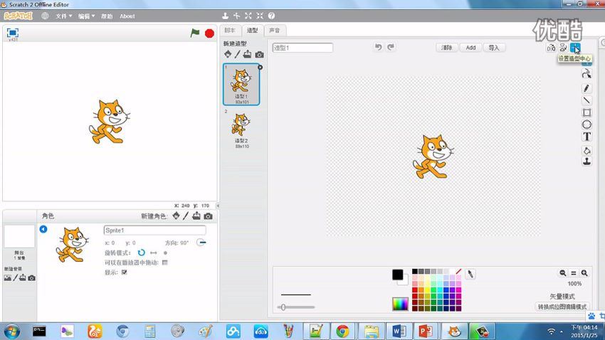The height and width of the screenshot is (340, 605).
Task: Flip costume left-right
Action: click(551, 48)
